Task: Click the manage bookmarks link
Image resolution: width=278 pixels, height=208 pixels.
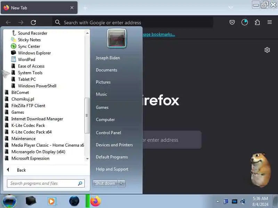Action: coord(159,34)
